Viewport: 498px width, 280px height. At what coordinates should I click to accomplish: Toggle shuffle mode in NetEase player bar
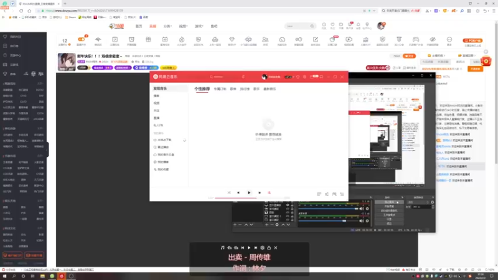point(229,193)
